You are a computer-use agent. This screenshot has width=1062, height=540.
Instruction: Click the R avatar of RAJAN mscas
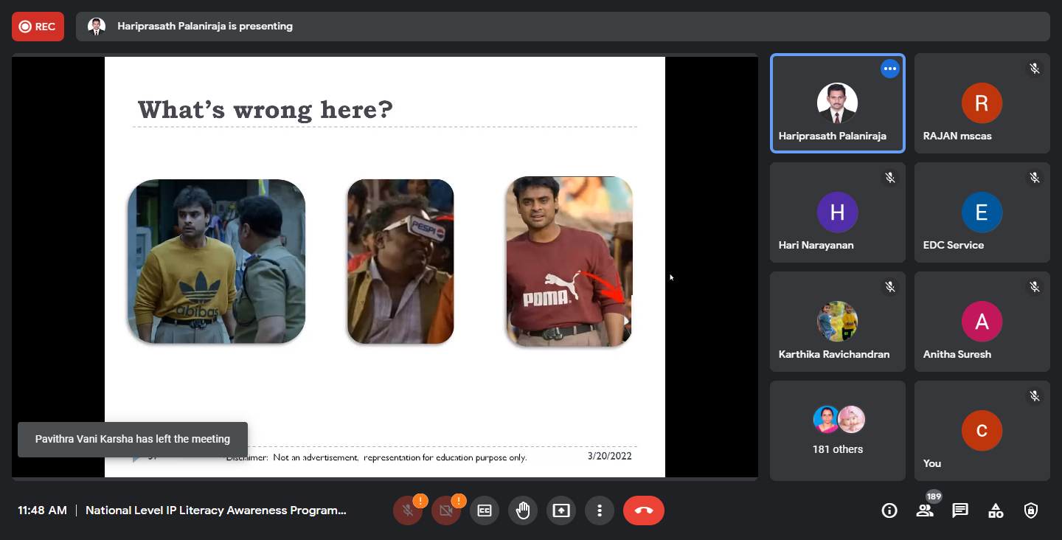[982, 103]
